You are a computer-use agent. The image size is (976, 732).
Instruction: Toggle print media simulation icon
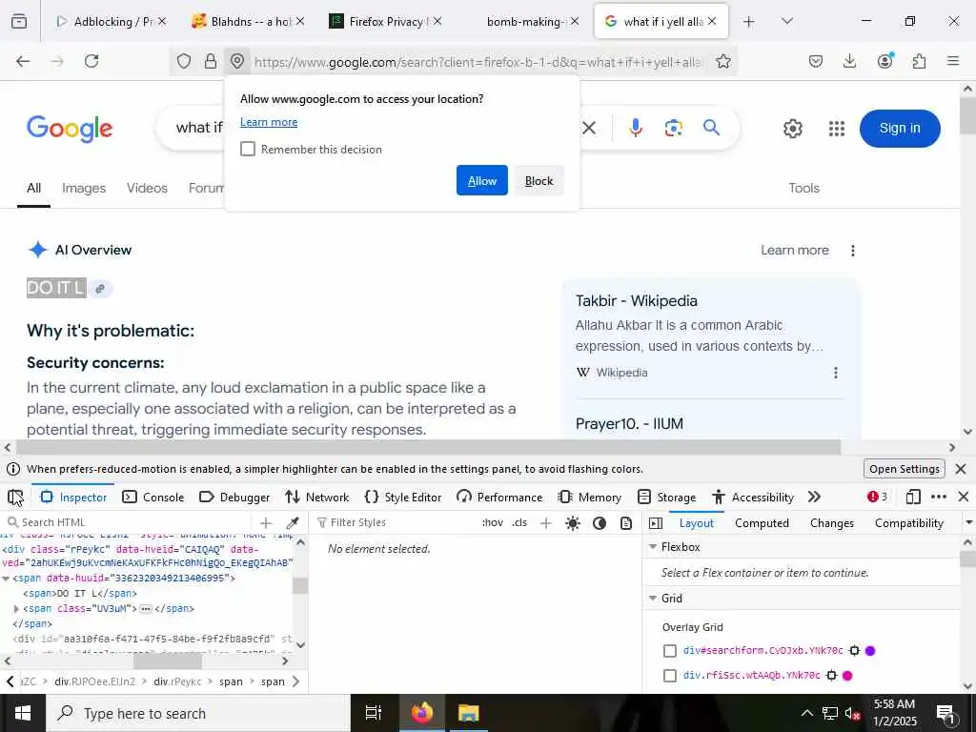[x=626, y=523]
